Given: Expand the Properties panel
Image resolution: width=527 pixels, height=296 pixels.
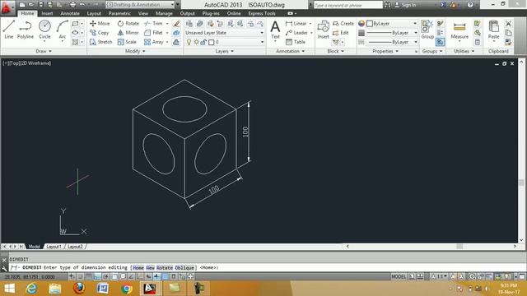Looking at the screenshot, I should point(385,51).
